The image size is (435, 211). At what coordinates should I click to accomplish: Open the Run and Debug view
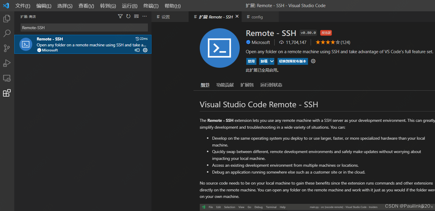tap(7, 63)
